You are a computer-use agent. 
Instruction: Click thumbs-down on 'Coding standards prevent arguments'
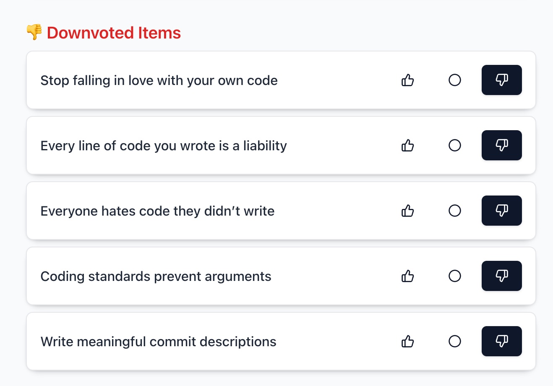click(502, 276)
